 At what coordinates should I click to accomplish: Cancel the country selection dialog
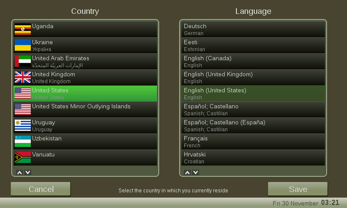(41, 189)
